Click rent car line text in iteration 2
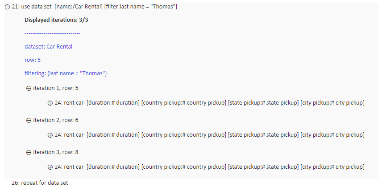This screenshot has height=191, width=378. (x=209, y=135)
